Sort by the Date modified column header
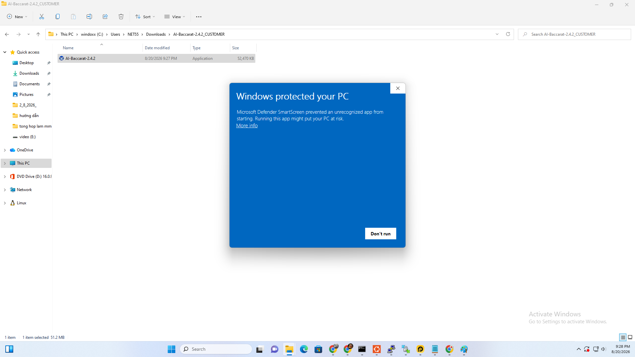635x357 pixels. (167, 48)
